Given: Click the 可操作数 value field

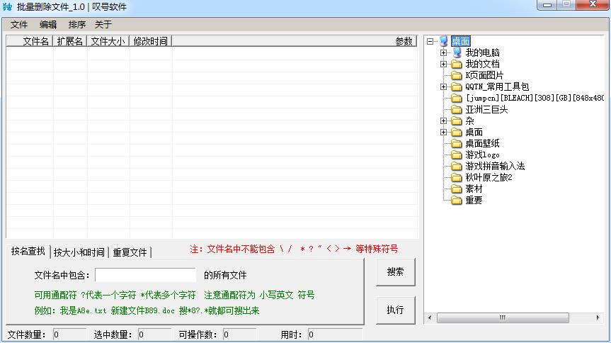Looking at the screenshot, I should [239, 334].
